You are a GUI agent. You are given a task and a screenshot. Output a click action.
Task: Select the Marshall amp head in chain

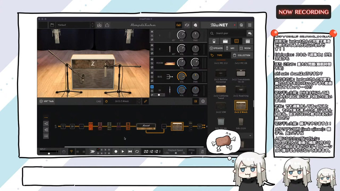[146, 127]
